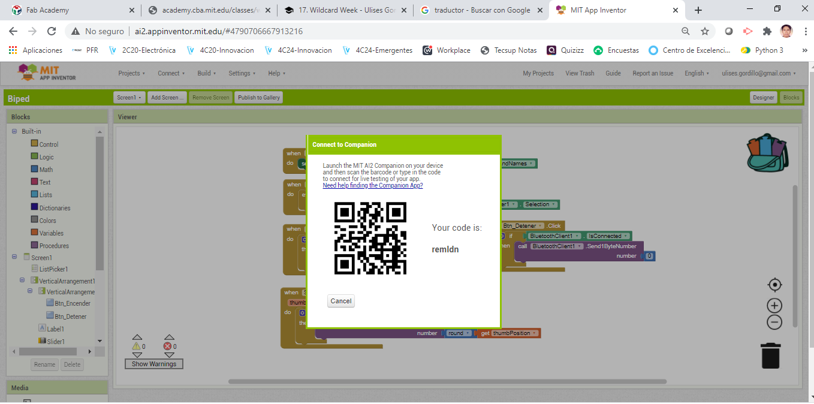Click the warning triangle counter icon
814x404 pixels.
(136, 346)
